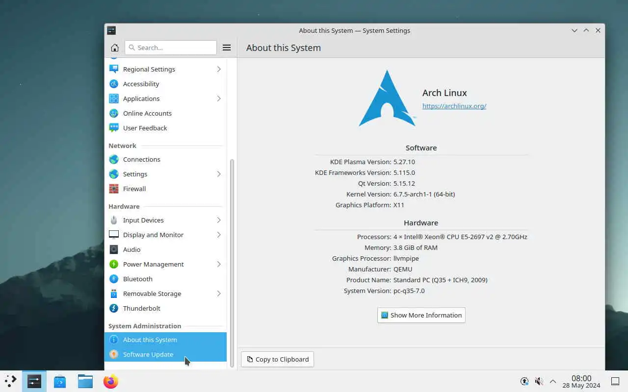Go to the settings home page
This screenshot has width=628, height=392.
(x=114, y=48)
